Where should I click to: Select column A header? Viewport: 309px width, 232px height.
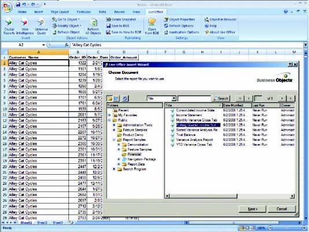click(38, 52)
